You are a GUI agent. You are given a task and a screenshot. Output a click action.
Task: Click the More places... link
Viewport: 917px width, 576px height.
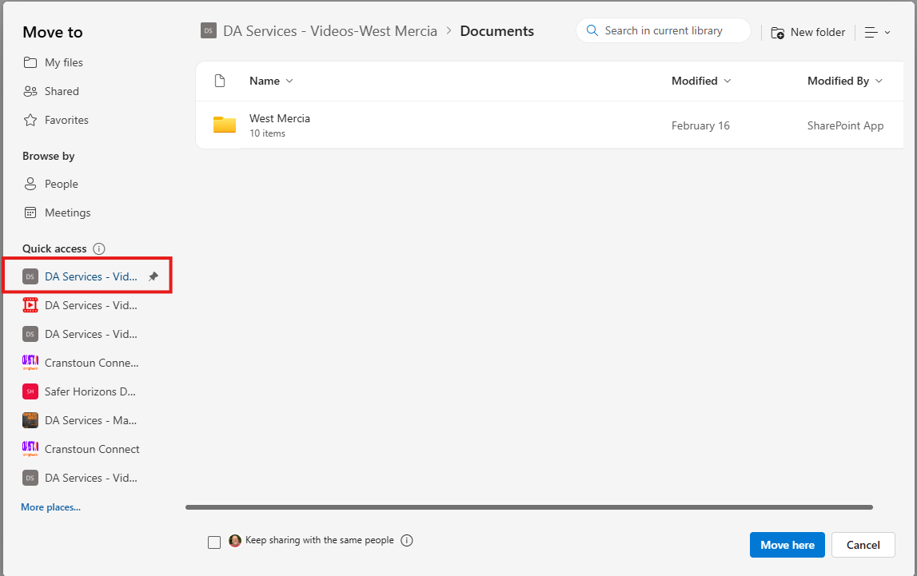51,507
